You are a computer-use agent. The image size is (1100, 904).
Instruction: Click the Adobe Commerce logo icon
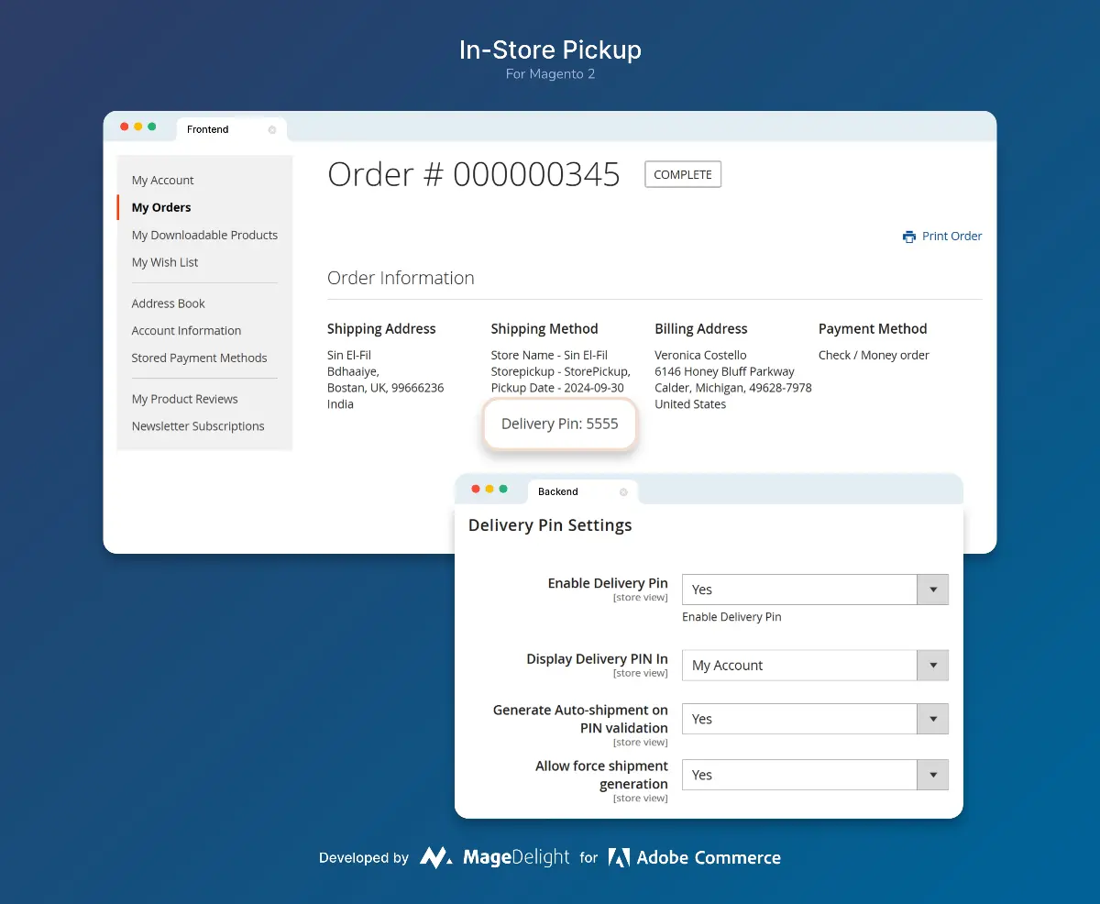pos(620,858)
